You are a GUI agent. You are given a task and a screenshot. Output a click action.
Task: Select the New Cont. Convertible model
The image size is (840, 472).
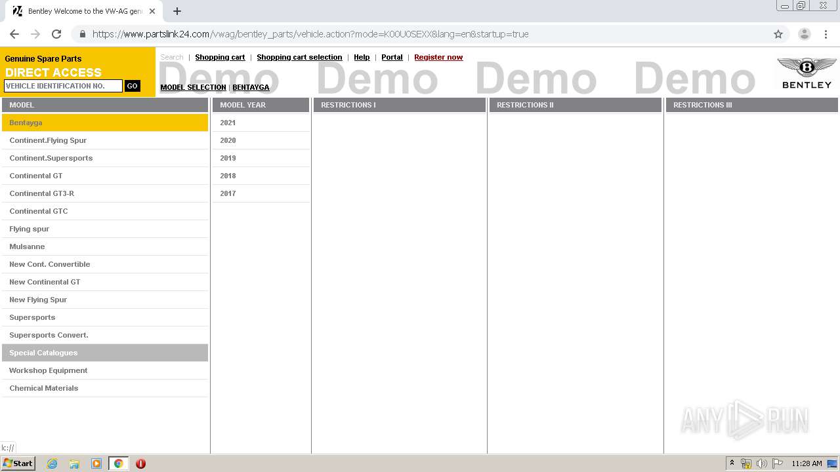(105, 264)
